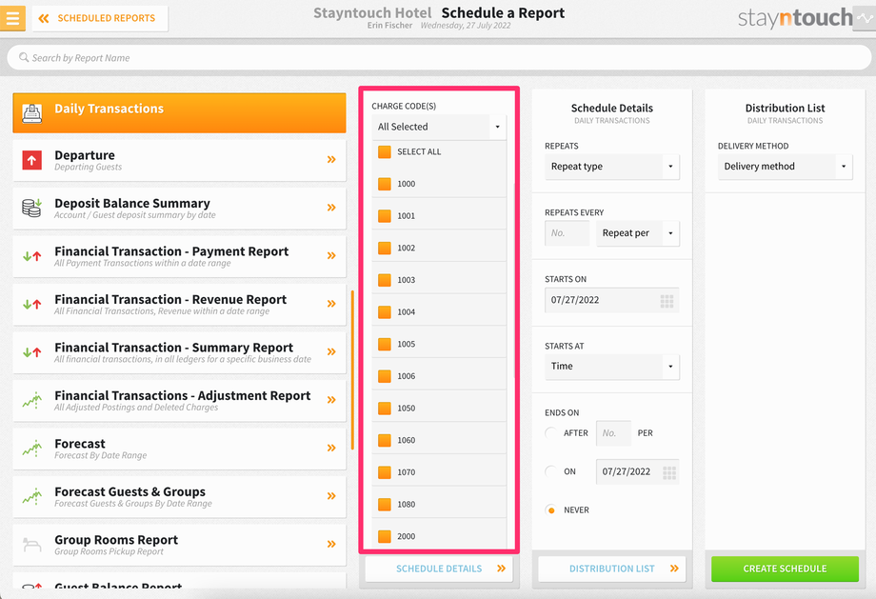Open the Starts On calendar icon

point(667,301)
